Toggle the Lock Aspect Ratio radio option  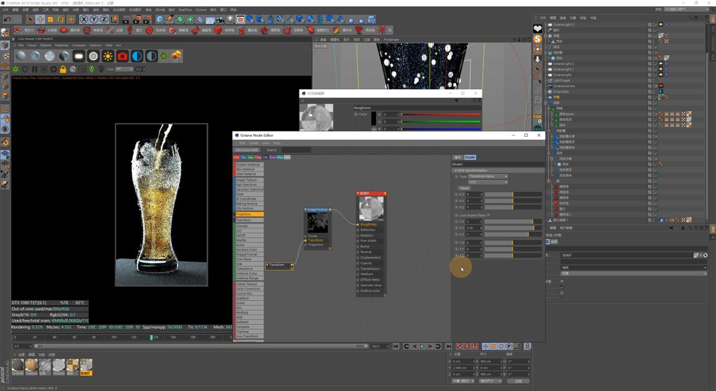point(455,215)
